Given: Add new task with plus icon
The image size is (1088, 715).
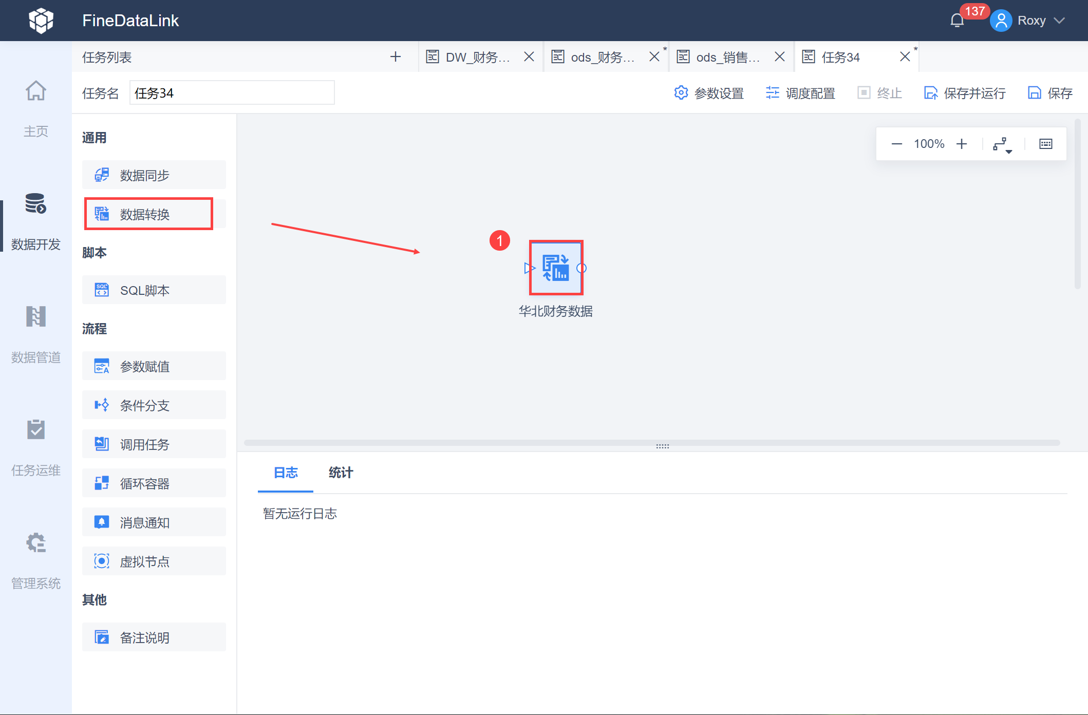Looking at the screenshot, I should pos(395,57).
